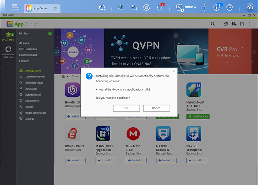The height and width of the screenshot is (185, 258).
Task: Click the admin user profile icon
Action: pyautogui.click(x=180, y=8)
